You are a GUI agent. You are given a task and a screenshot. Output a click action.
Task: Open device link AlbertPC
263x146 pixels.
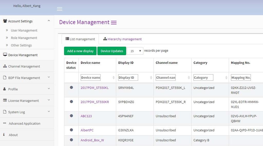pos(87,130)
